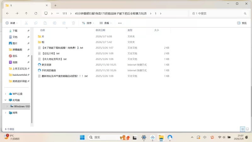Screen dimensions: 252x142
Task: Navigate back using the back arrow
Action: pos(8,14)
